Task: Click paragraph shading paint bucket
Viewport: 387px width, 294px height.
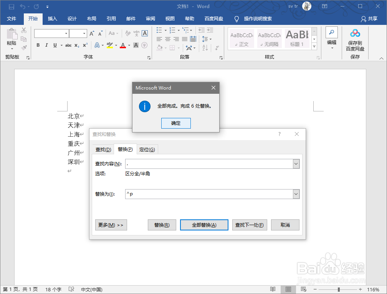Action: pos(159,47)
